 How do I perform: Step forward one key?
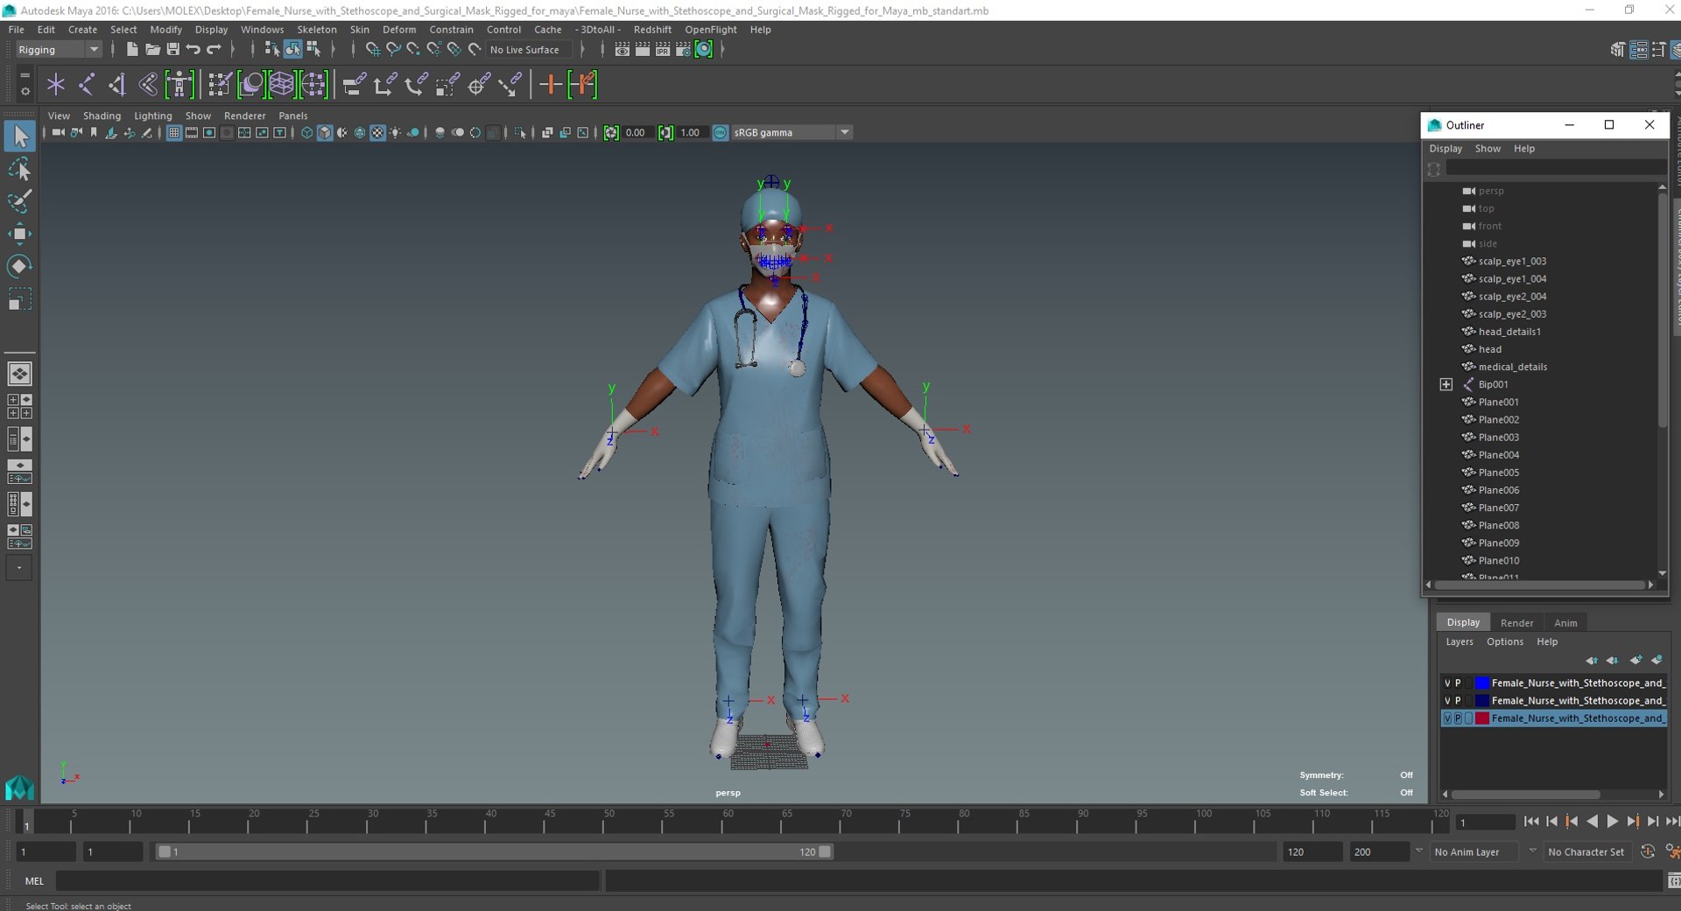1633,822
